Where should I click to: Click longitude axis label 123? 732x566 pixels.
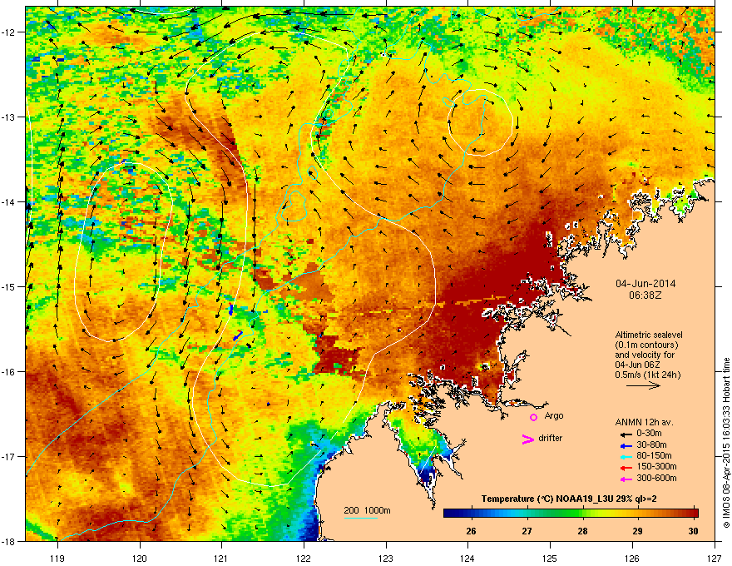[x=386, y=558]
